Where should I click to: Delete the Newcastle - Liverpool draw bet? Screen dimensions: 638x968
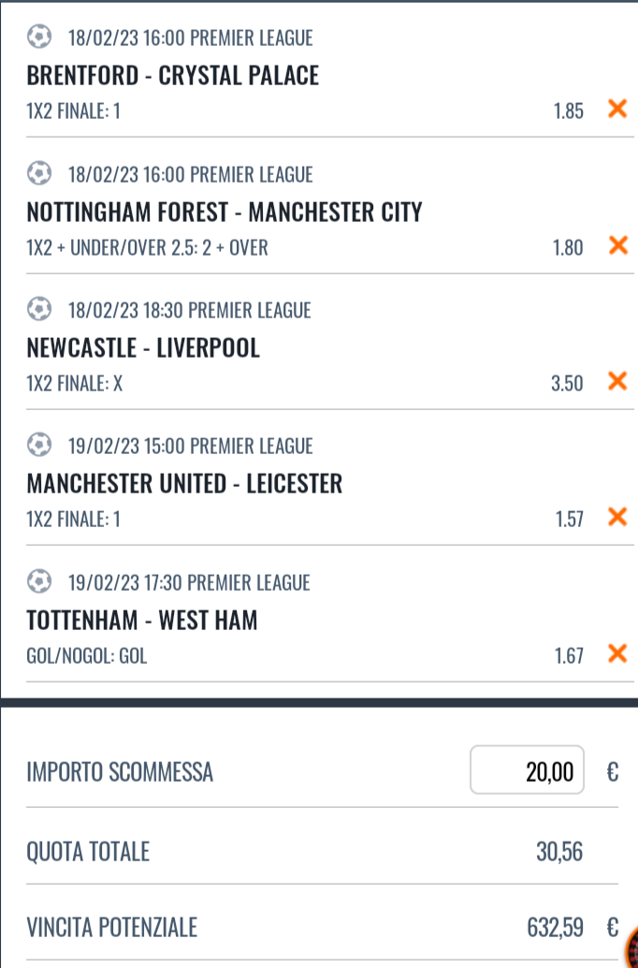(616, 381)
